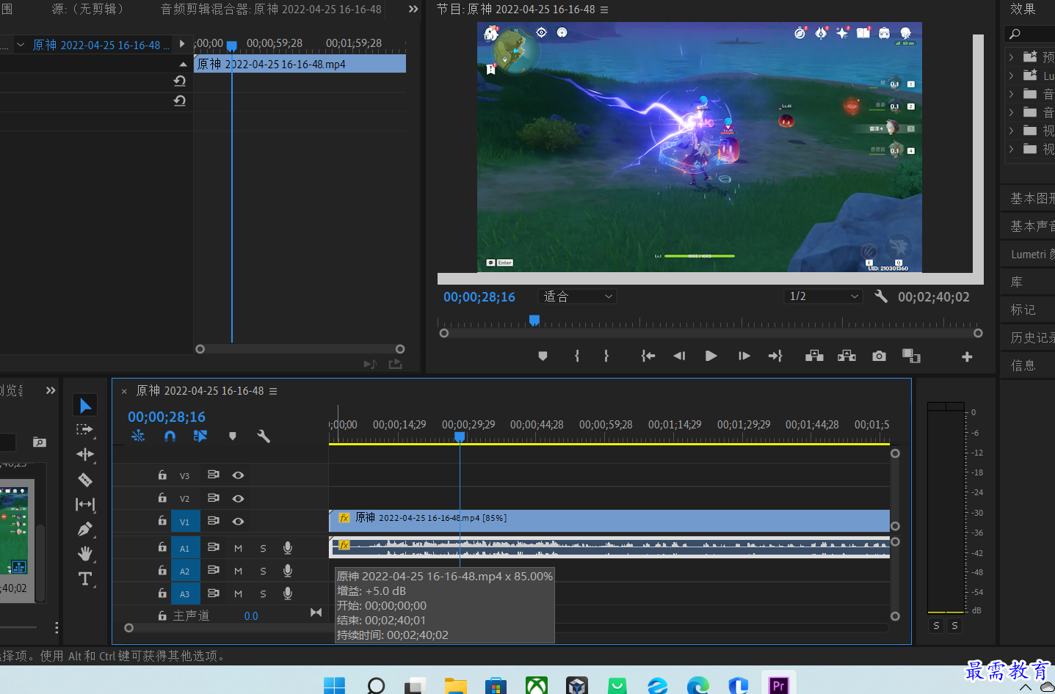Click Comparison View button
This screenshot has width=1055, height=694.
click(911, 356)
